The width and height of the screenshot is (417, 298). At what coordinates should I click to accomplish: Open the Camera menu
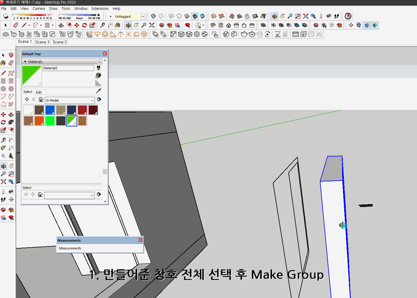[39, 9]
